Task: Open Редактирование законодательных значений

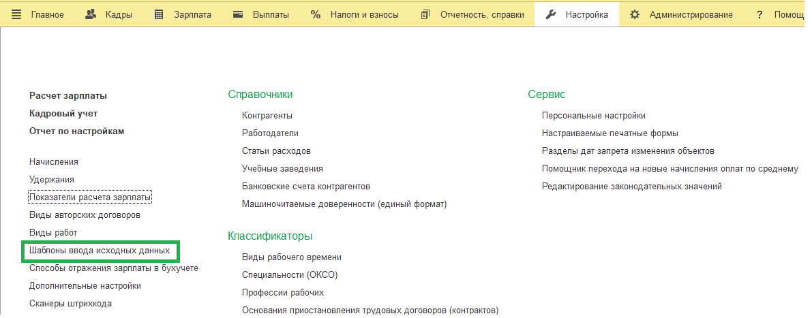Action: click(x=631, y=187)
